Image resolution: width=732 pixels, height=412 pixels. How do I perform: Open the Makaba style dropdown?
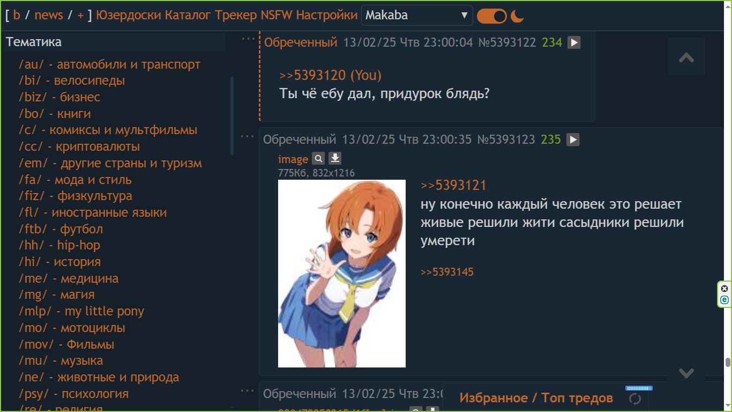(417, 16)
